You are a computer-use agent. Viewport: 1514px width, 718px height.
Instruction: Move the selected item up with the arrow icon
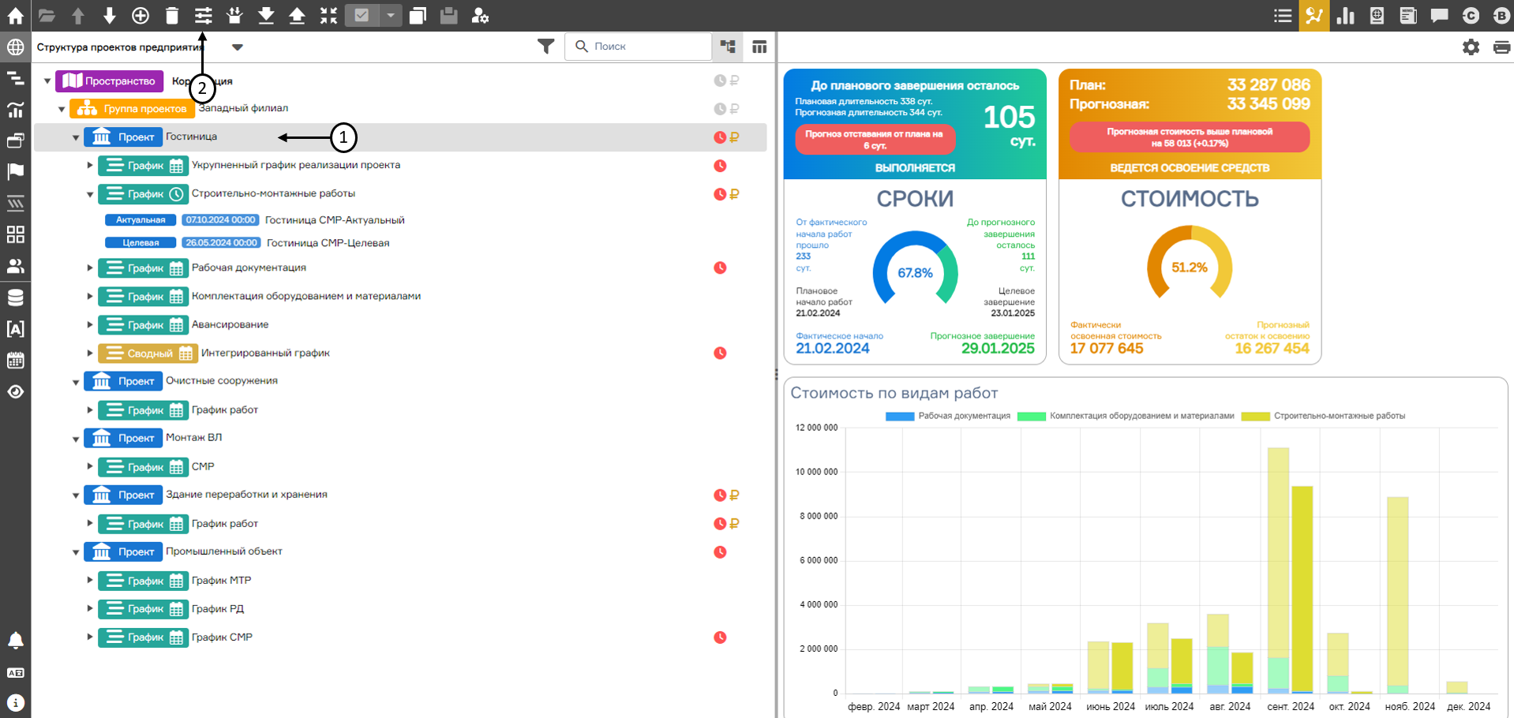(x=78, y=15)
